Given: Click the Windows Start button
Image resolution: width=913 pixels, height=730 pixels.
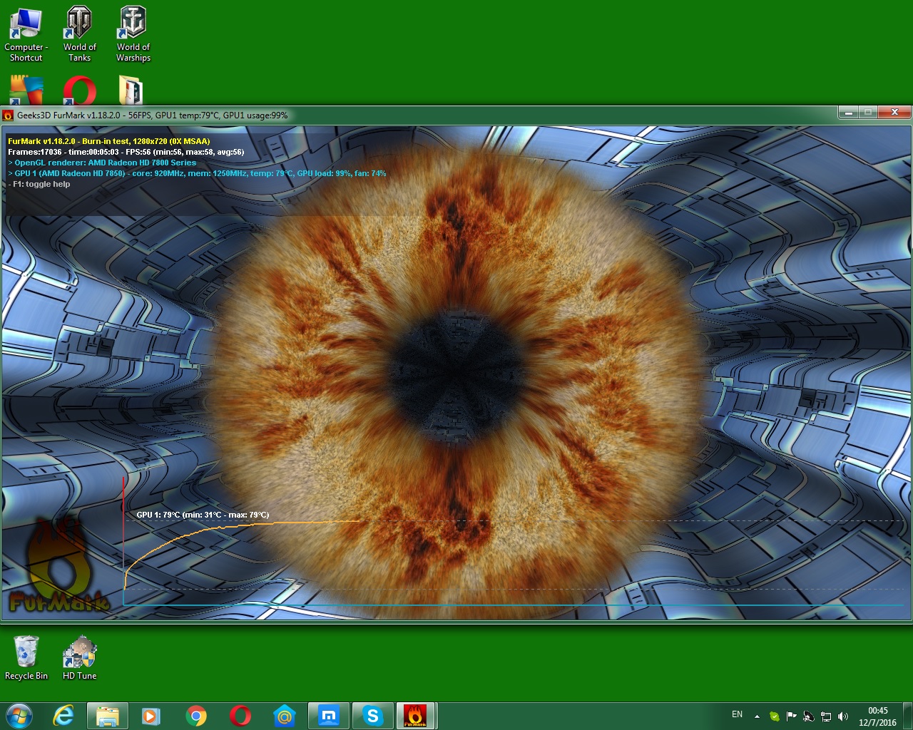Looking at the screenshot, I should 19,716.
